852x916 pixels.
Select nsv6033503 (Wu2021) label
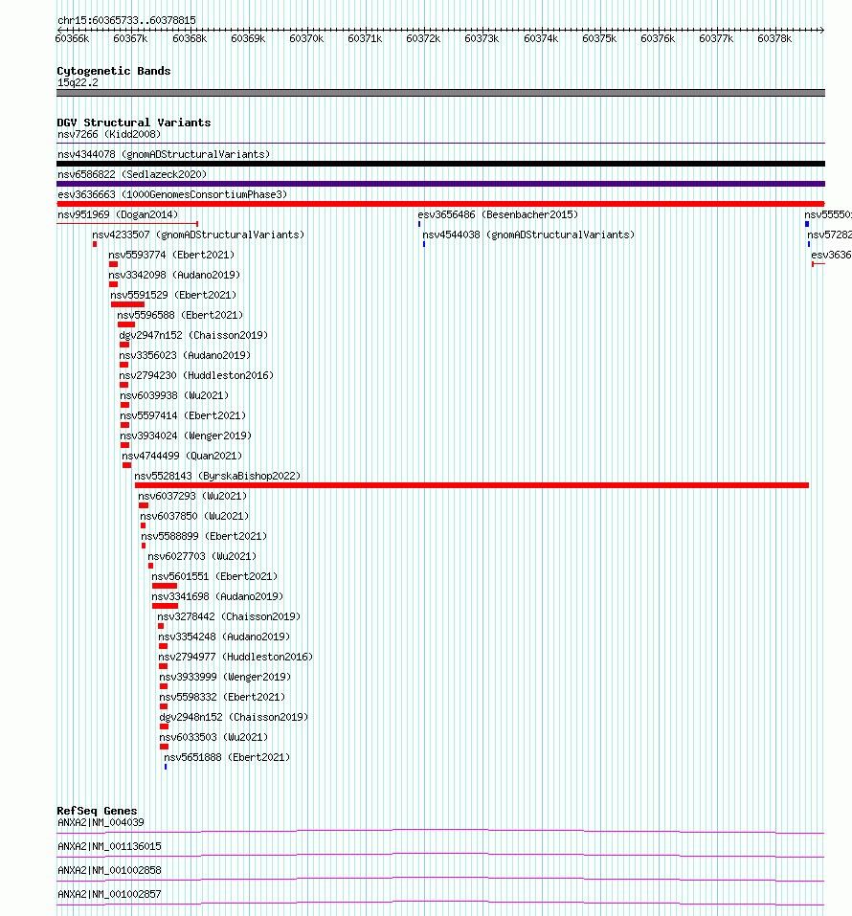(x=213, y=737)
